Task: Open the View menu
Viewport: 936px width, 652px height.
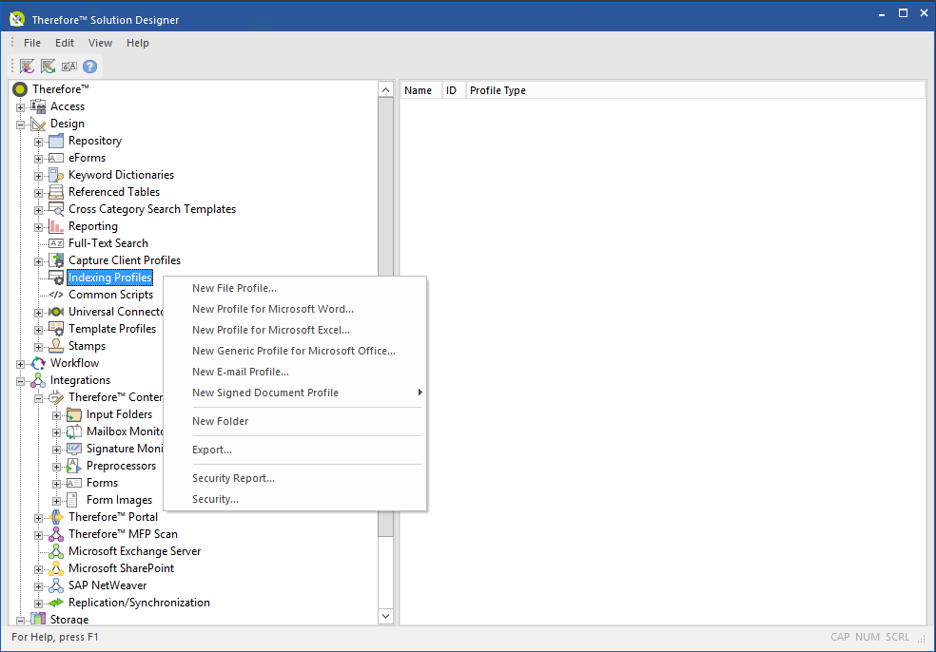Action: click(x=100, y=43)
